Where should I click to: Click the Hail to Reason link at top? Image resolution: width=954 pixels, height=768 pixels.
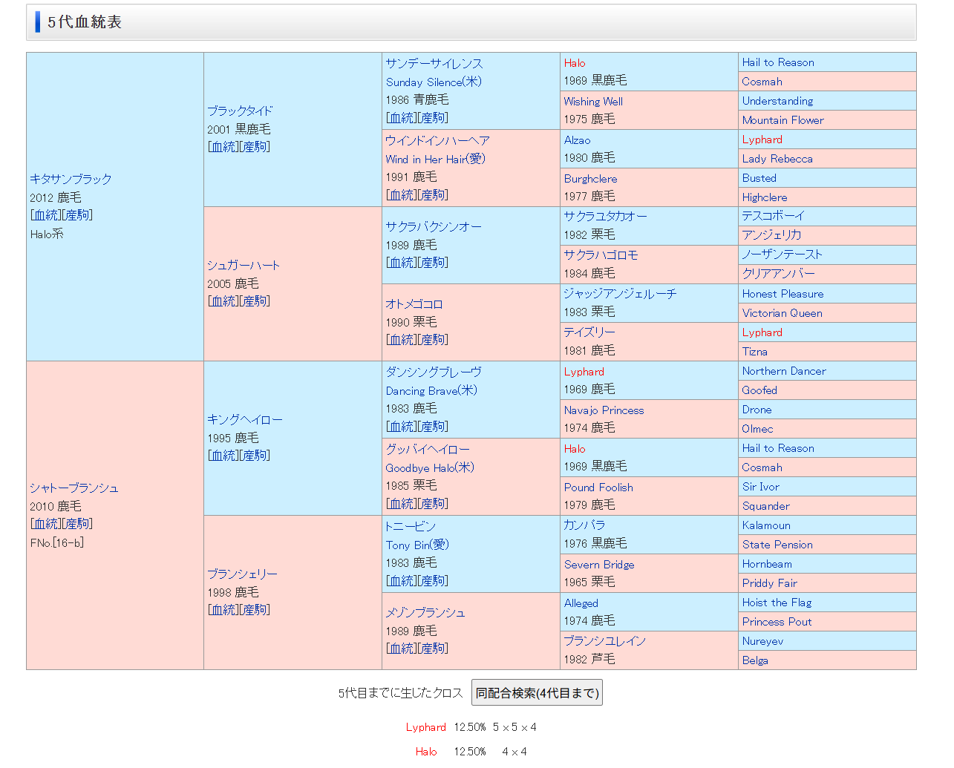tap(777, 62)
